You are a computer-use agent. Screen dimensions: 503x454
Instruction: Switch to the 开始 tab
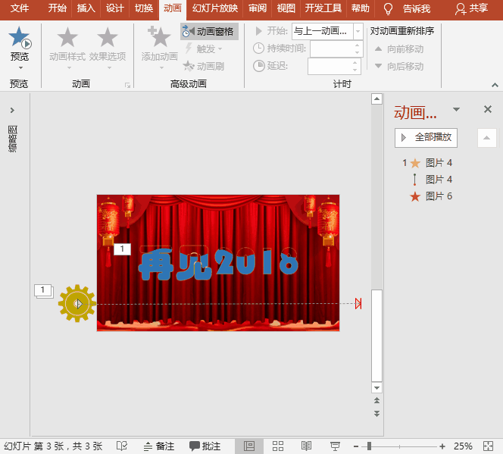[57, 8]
